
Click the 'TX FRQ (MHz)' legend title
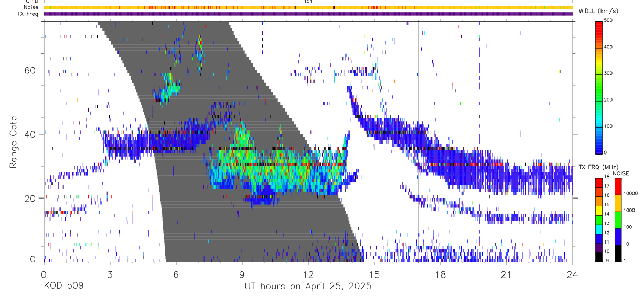[598, 167]
